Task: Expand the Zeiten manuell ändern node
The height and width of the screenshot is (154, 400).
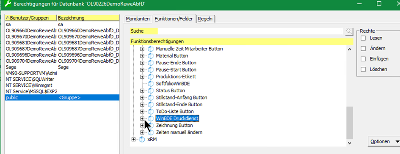Action: (142, 132)
